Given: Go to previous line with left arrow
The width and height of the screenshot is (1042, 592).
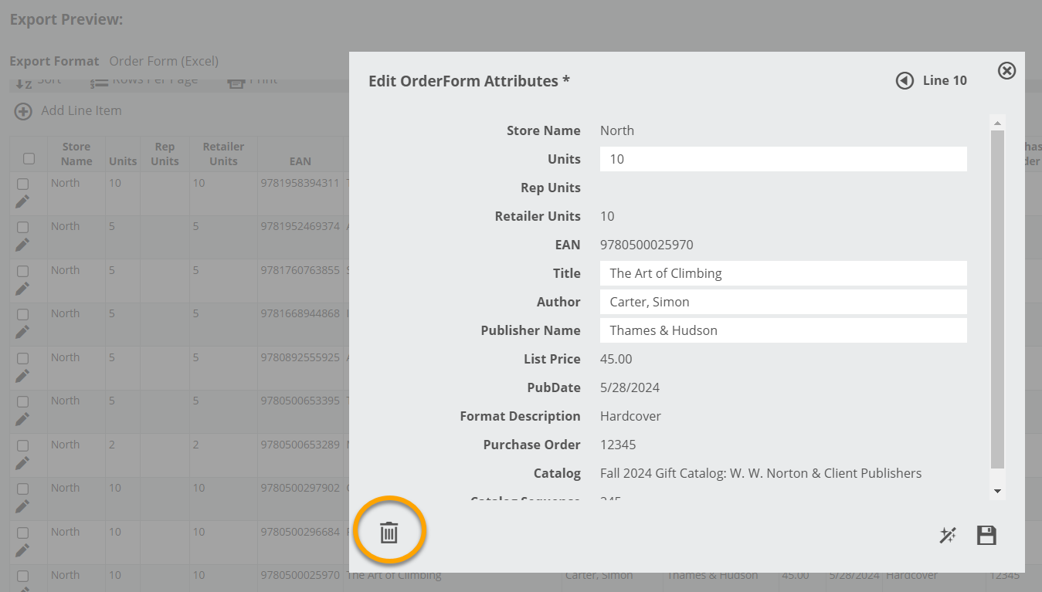Looking at the screenshot, I should point(905,80).
